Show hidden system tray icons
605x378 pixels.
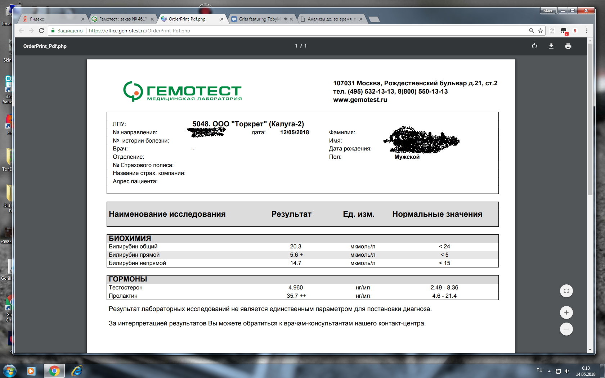coord(549,371)
